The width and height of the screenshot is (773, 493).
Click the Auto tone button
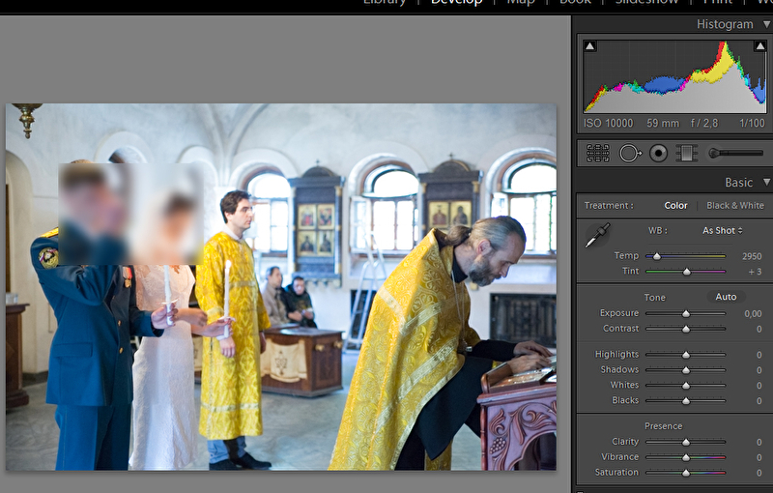[726, 297]
